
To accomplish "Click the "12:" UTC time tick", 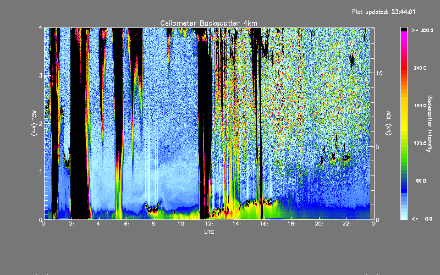I will [209, 224].
